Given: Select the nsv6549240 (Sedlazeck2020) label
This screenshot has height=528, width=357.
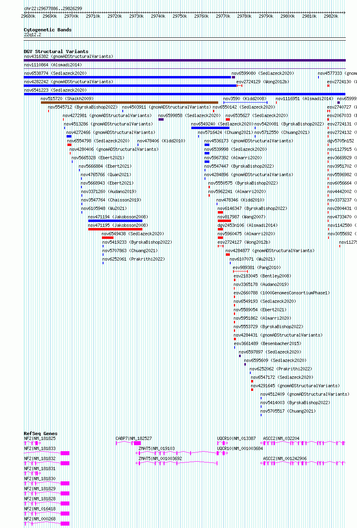Looking at the screenshot, I should click(222, 124).
